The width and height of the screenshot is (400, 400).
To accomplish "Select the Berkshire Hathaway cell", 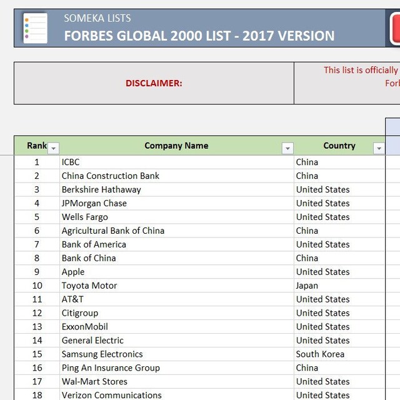I will 176,189.
